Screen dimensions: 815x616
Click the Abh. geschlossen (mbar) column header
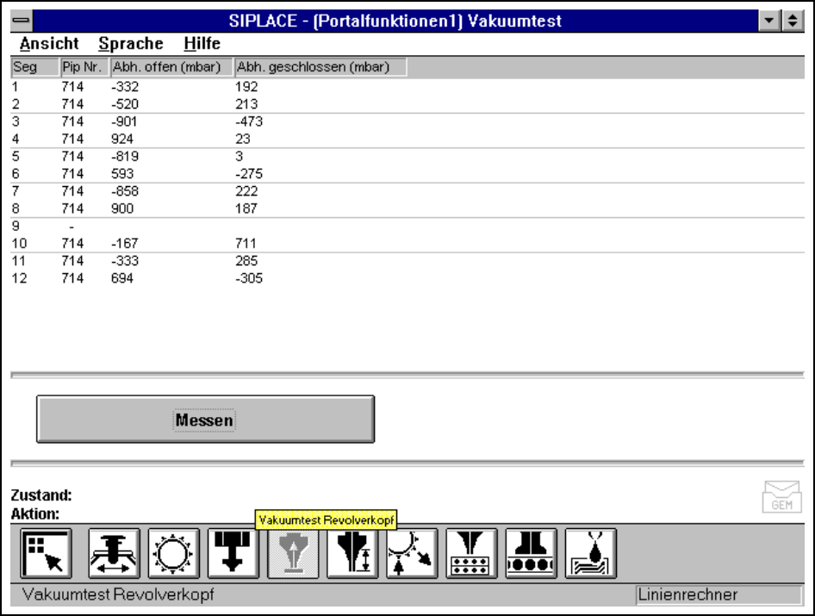click(x=320, y=67)
